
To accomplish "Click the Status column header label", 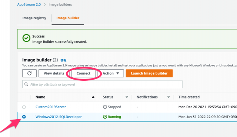I will click(x=108, y=97).
